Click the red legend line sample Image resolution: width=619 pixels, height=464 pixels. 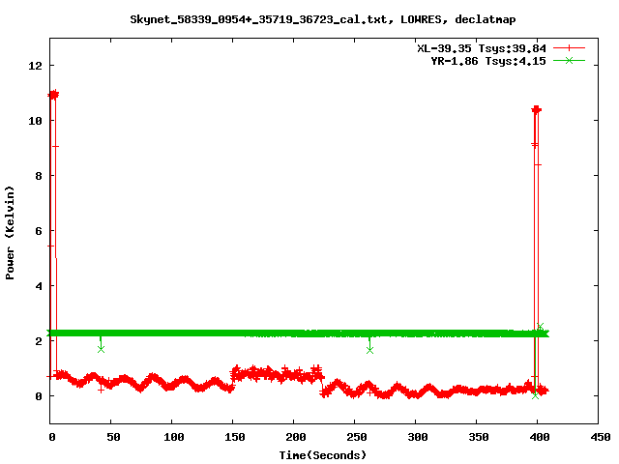click(x=569, y=48)
